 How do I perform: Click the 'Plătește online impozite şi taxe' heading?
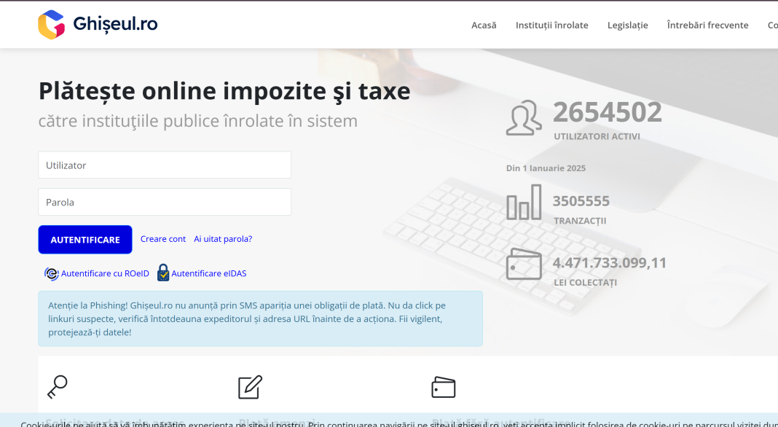(224, 91)
